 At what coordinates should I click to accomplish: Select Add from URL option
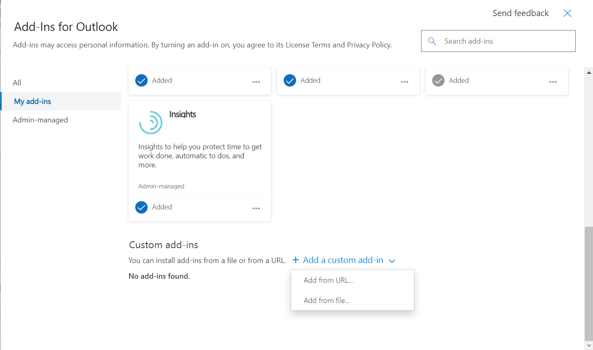(328, 280)
